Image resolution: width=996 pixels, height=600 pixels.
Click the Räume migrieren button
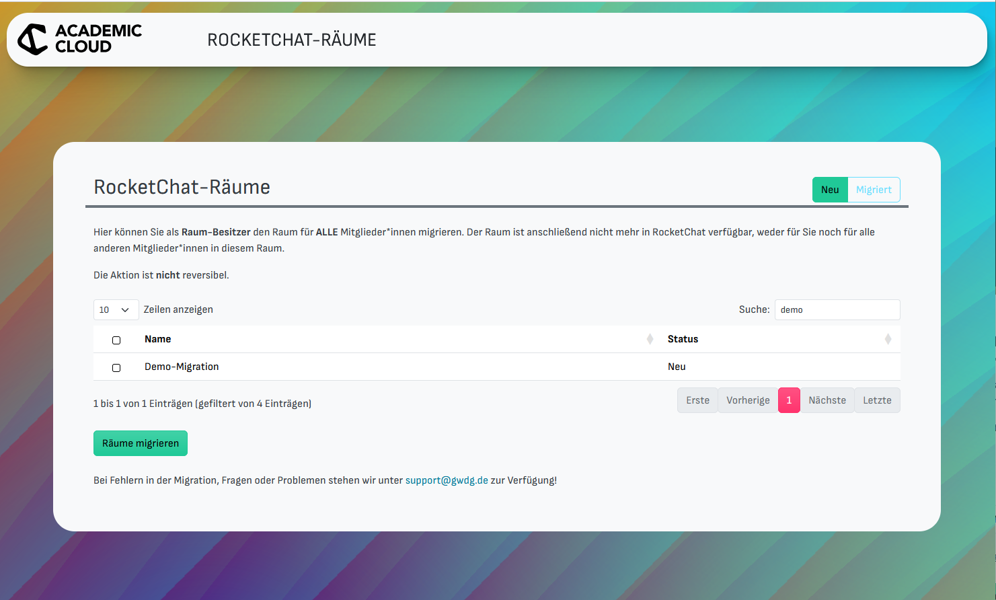click(141, 443)
